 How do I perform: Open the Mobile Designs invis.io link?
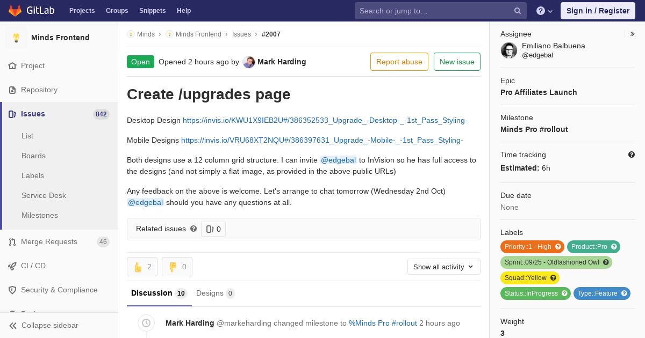[x=322, y=140]
